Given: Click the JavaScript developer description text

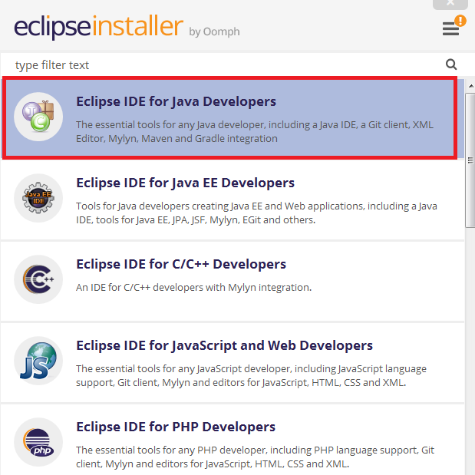Looking at the screenshot, I should click(251, 375).
